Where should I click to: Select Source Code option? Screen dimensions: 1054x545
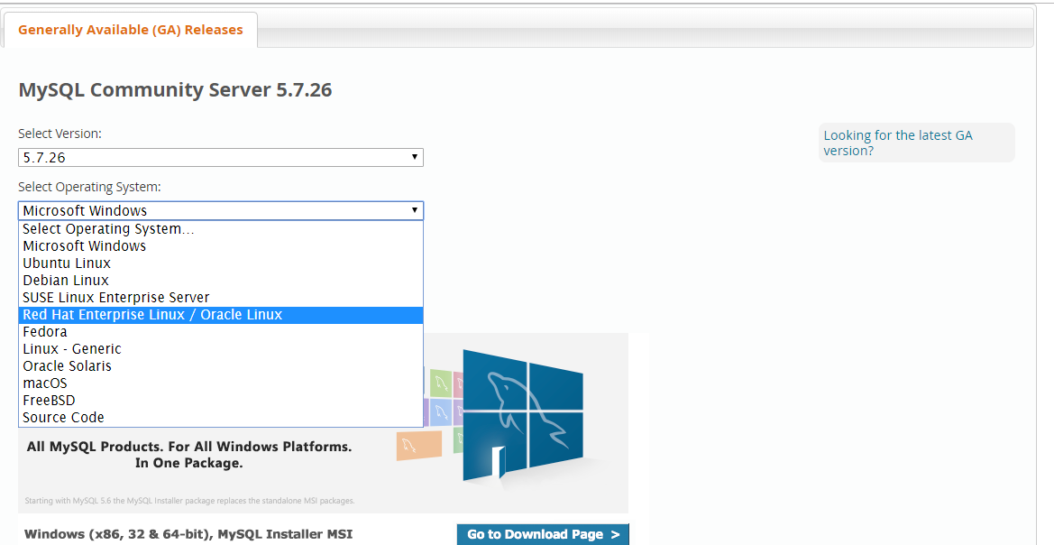click(221, 418)
